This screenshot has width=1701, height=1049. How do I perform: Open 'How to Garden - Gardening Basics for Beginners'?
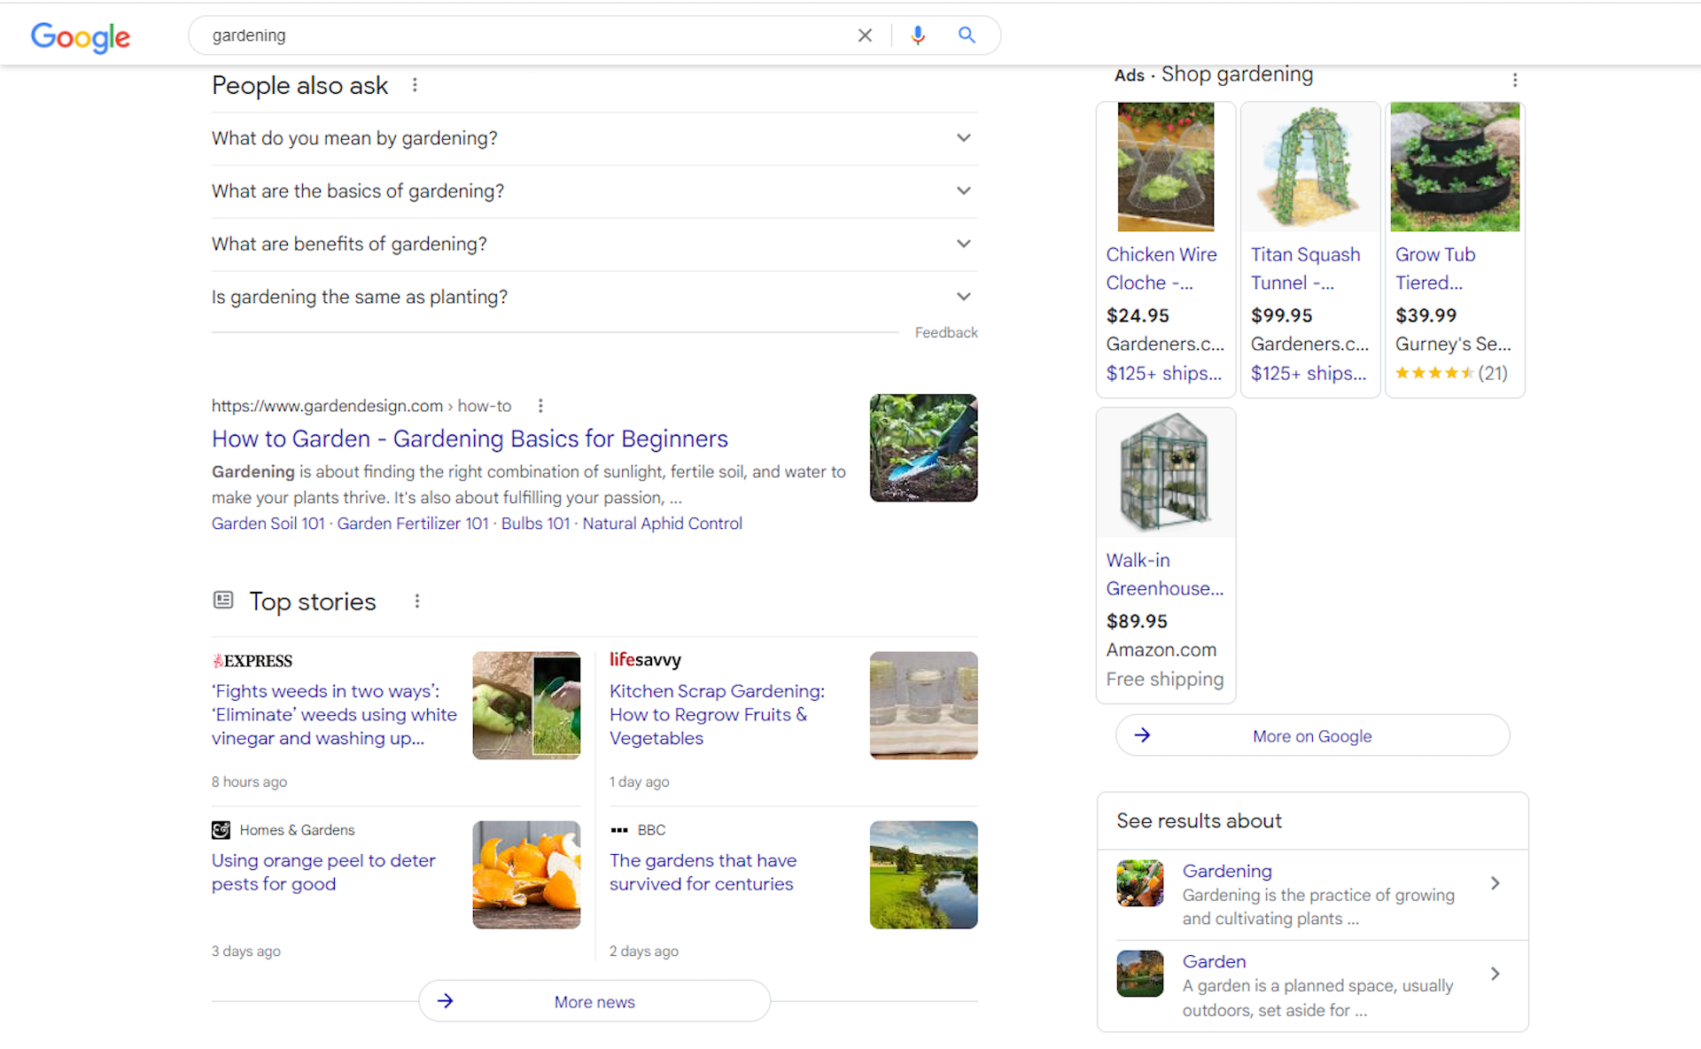click(470, 439)
